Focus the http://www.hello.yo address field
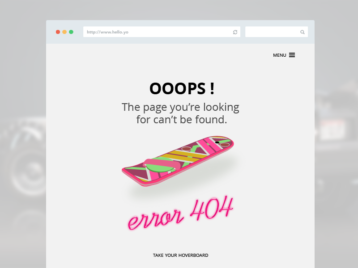358x268 pixels. pos(162,32)
